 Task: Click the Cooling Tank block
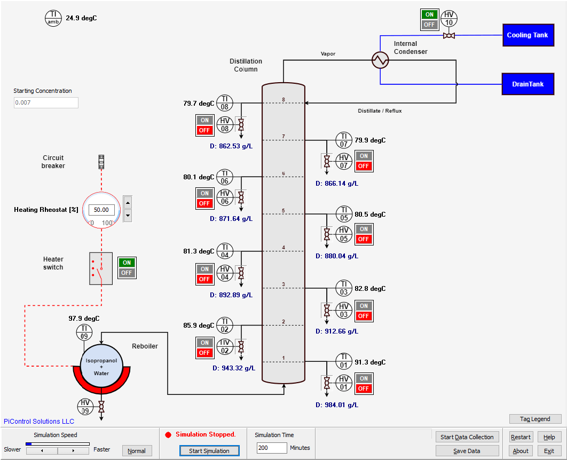tap(527, 35)
